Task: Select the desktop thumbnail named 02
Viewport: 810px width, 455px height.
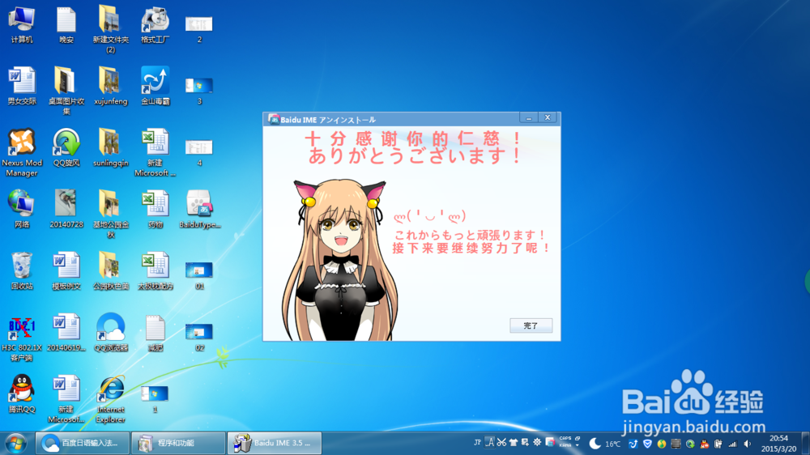Action: (x=199, y=337)
